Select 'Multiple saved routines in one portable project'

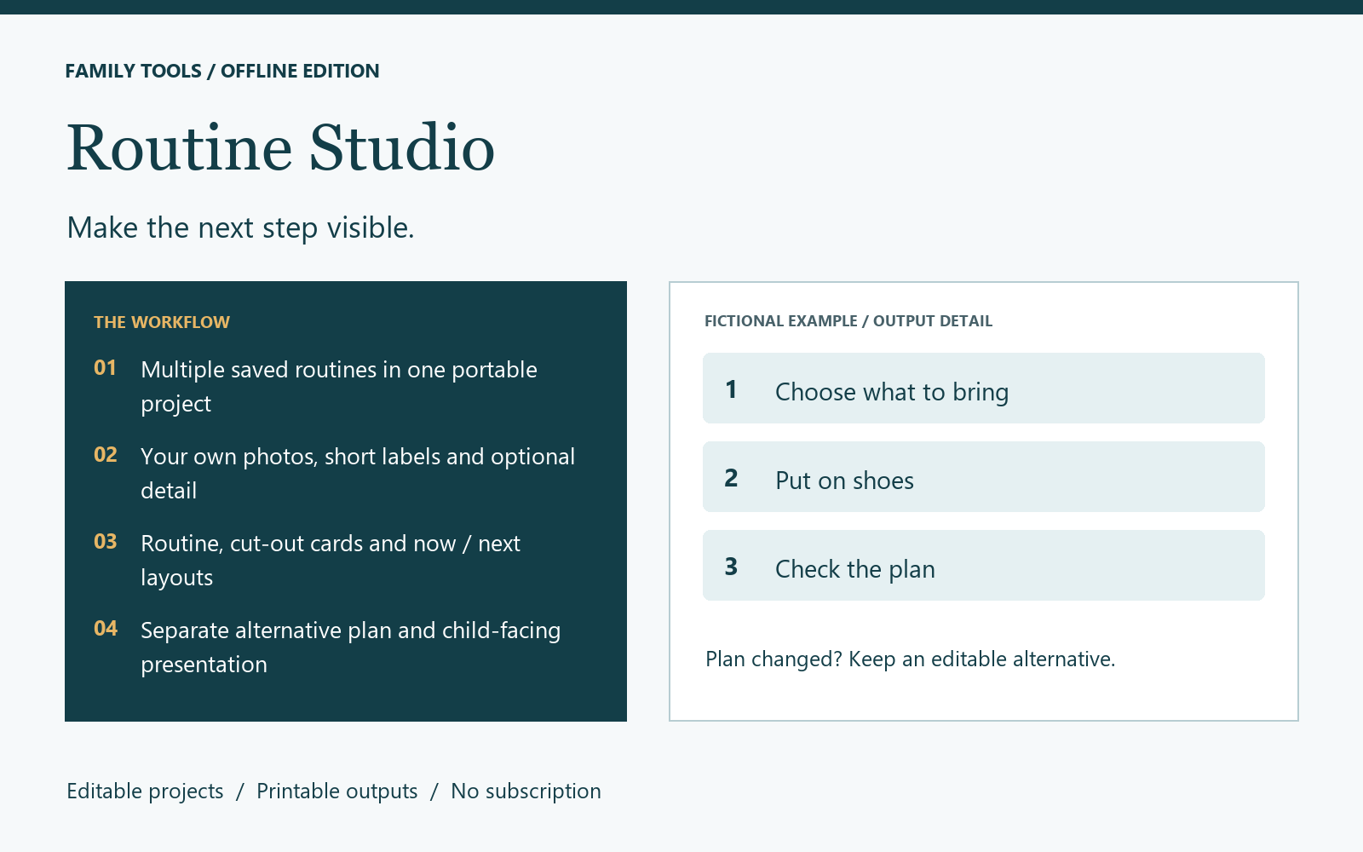[339, 386]
